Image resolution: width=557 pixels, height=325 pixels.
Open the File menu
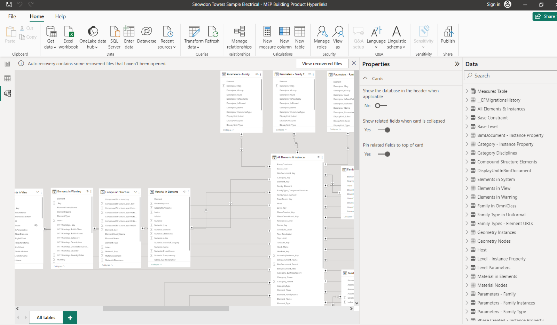click(x=12, y=16)
